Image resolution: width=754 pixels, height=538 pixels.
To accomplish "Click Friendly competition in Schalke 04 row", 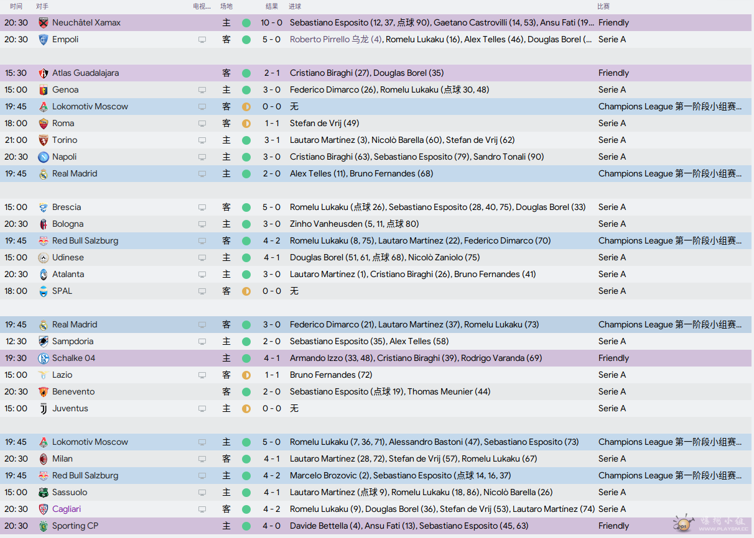I will [x=613, y=358].
